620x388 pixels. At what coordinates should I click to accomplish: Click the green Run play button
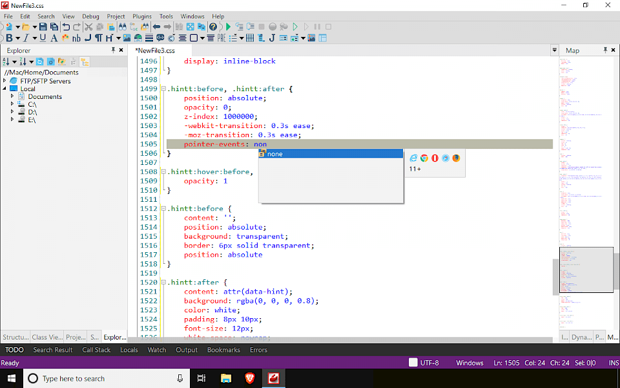pos(228,27)
